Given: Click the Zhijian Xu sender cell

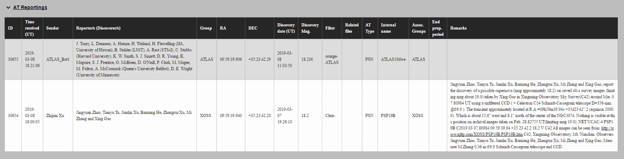Looking at the screenshot, I should point(55,115).
